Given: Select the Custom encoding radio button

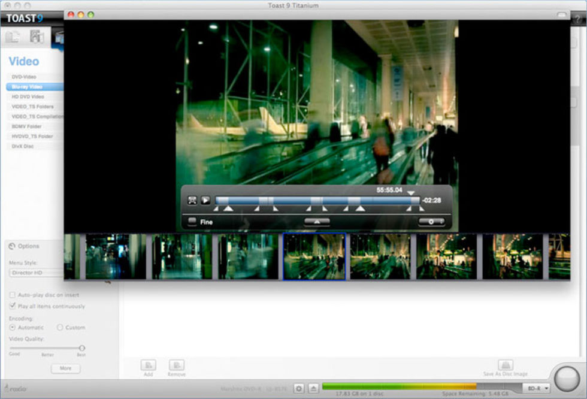Looking at the screenshot, I should coord(60,328).
